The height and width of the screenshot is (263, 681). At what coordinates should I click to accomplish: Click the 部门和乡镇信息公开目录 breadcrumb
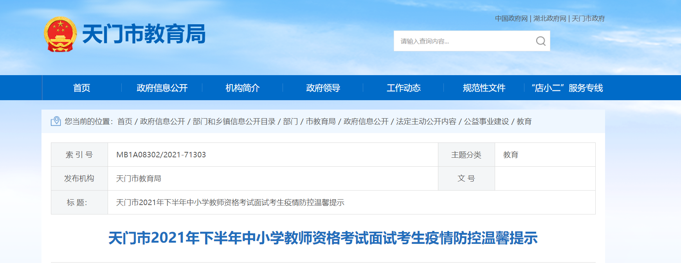tap(234, 121)
